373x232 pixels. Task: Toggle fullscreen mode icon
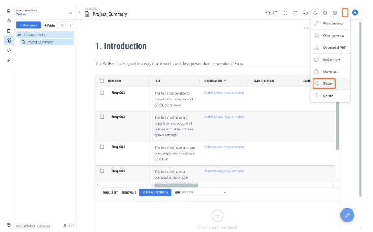[286, 13]
